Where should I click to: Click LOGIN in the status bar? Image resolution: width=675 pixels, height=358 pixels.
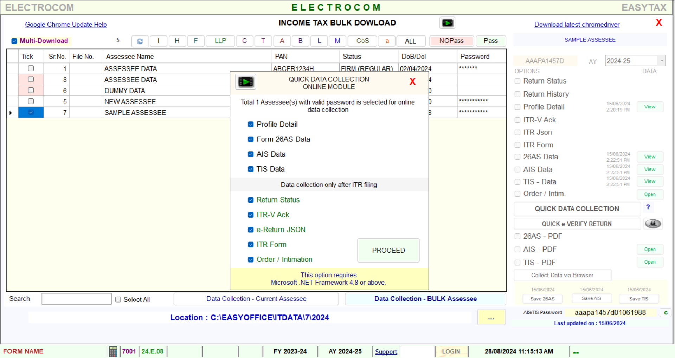451,351
